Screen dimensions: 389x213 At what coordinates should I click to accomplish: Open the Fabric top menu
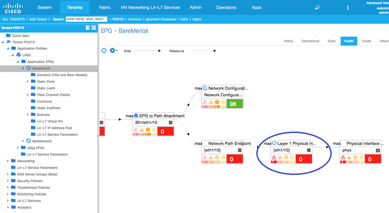click(x=105, y=7)
